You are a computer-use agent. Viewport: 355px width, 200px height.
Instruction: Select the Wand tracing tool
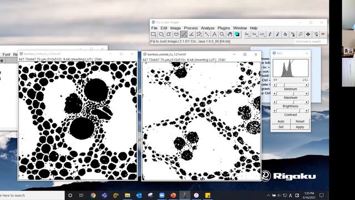coord(207,34)
